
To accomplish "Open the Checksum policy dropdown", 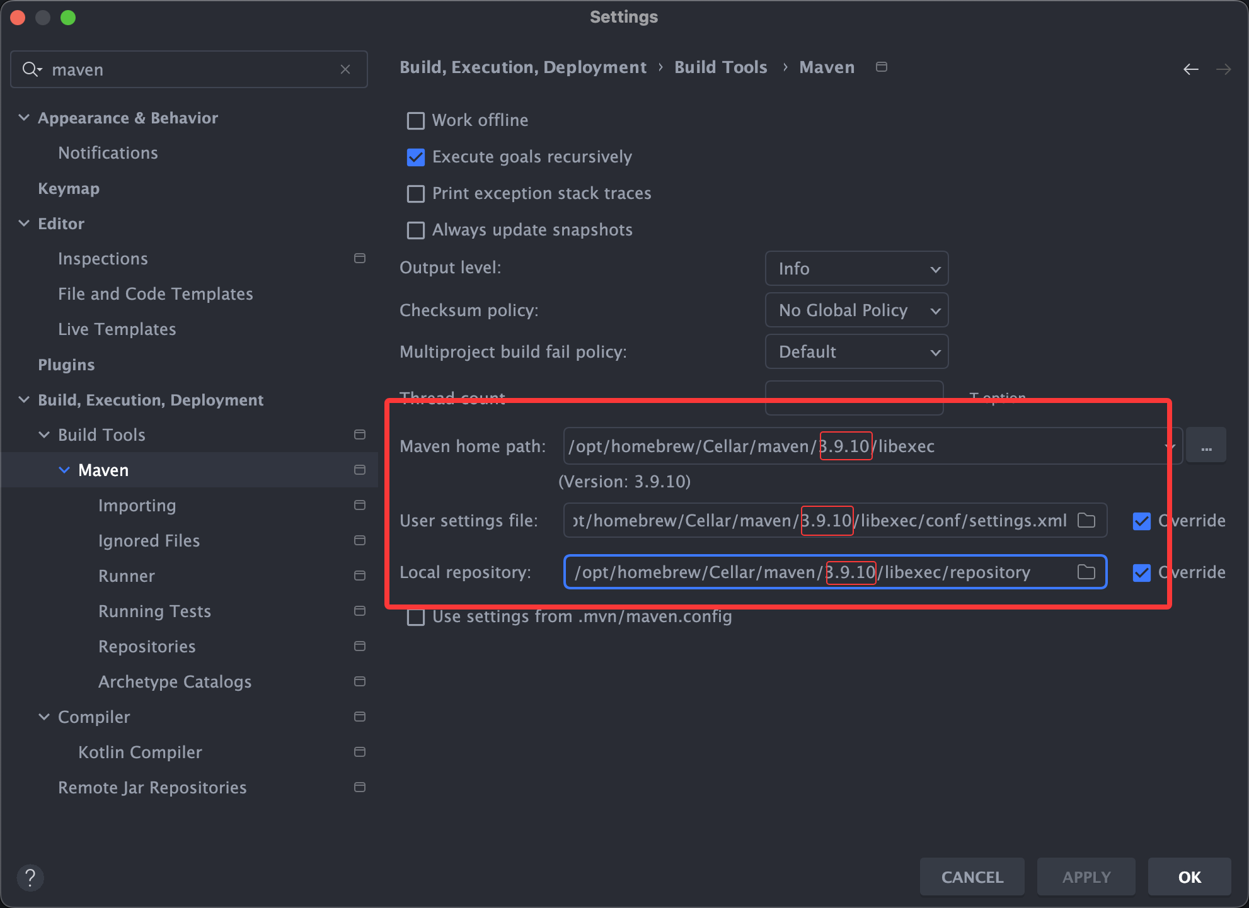I will click(x=856, y=310).
